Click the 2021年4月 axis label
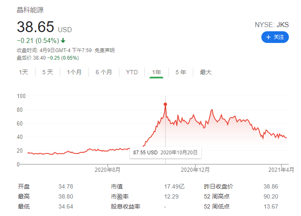This screenshot has width=301, height=216. coord(281,170)
